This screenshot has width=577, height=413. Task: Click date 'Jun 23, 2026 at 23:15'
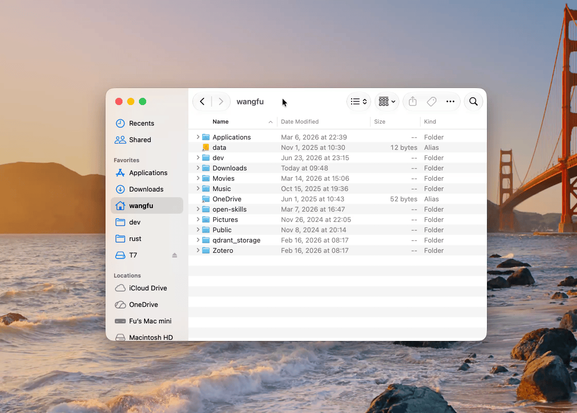314,158
